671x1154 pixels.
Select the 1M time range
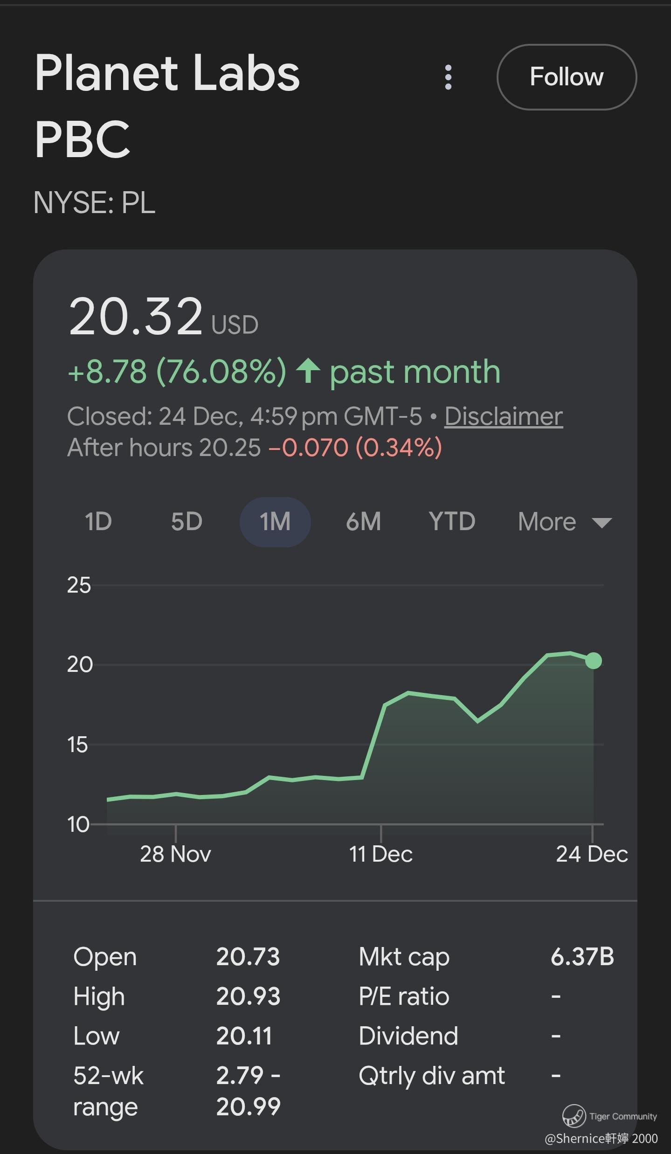[275, 521]
